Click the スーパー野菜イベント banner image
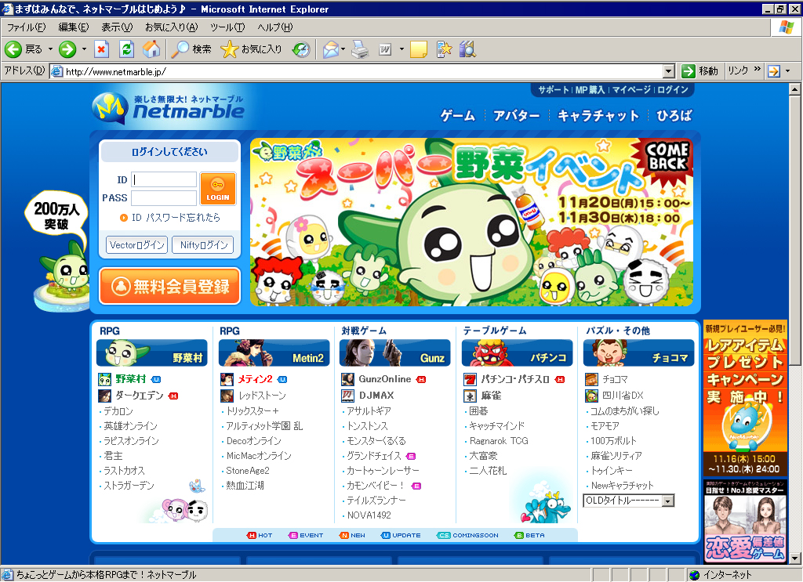 (x=474, y=222)
